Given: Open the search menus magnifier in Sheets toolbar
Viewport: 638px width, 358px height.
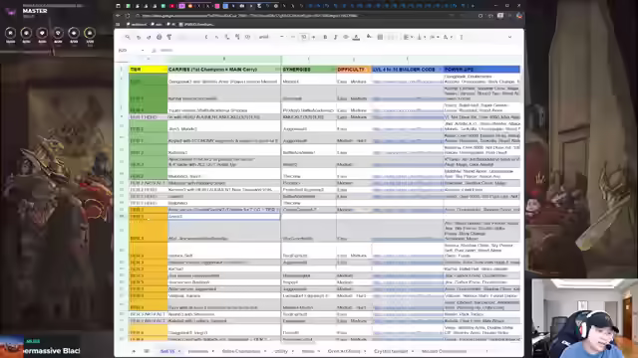Looking at the screenshot, I should [128, 37].
